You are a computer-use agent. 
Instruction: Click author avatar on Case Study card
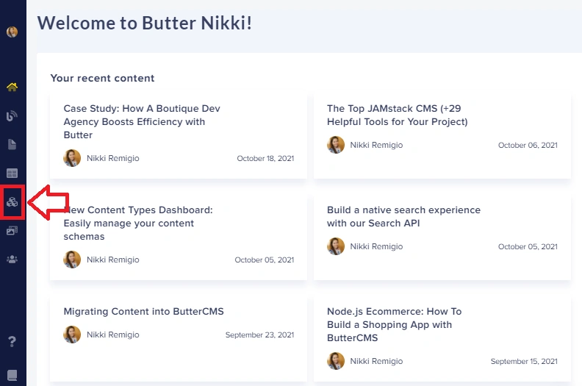tap(72, 158)
